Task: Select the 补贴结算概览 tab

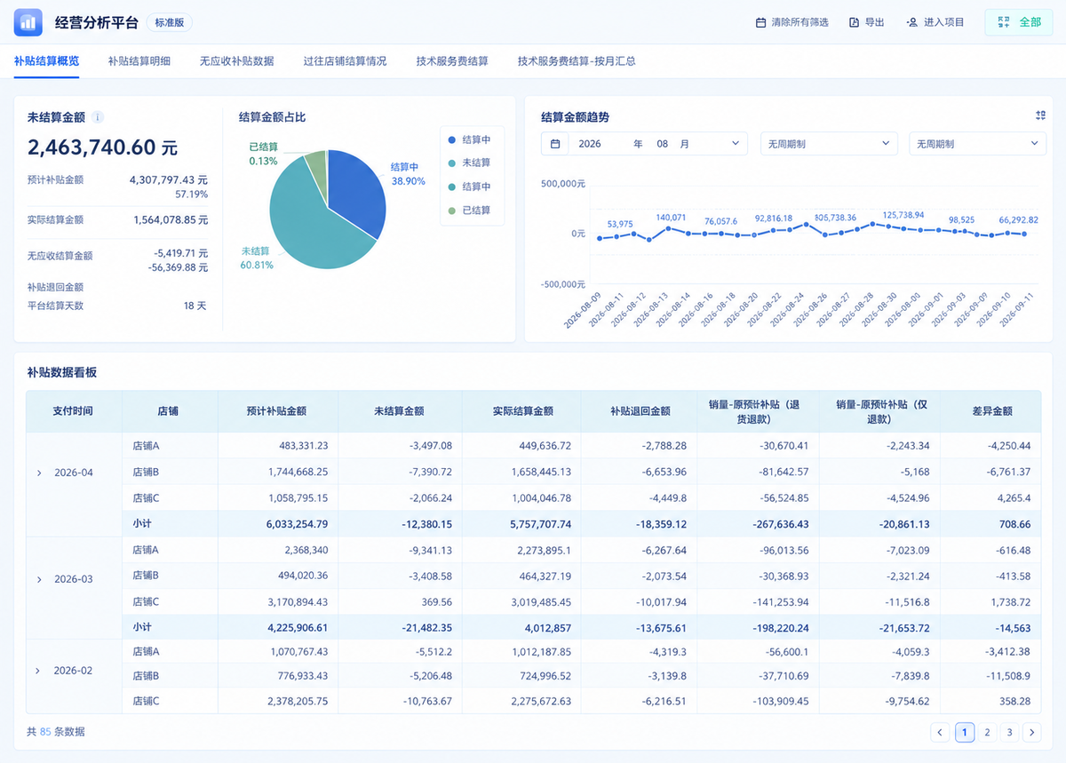Action: pos(46,61)
